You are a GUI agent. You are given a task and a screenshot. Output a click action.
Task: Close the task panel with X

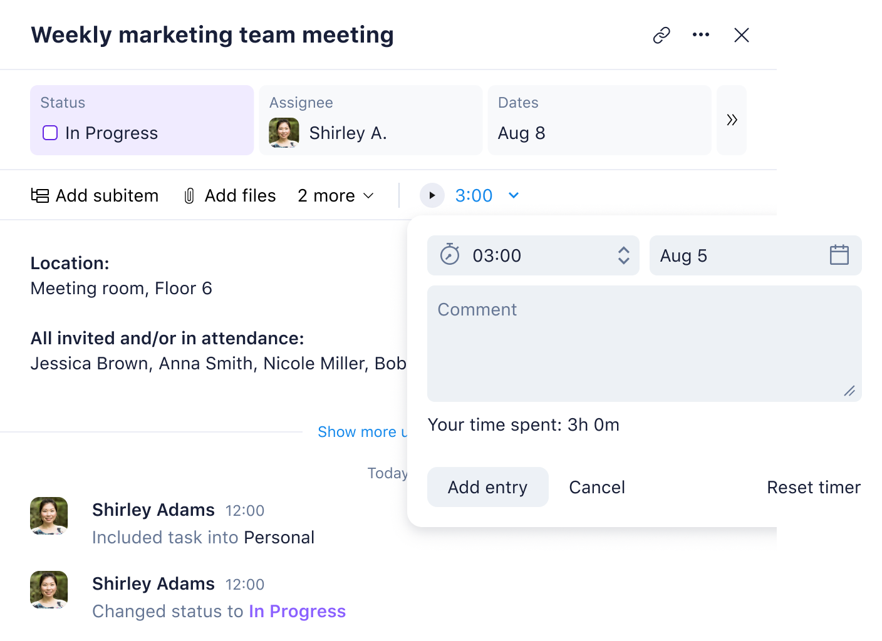point(742,35)
